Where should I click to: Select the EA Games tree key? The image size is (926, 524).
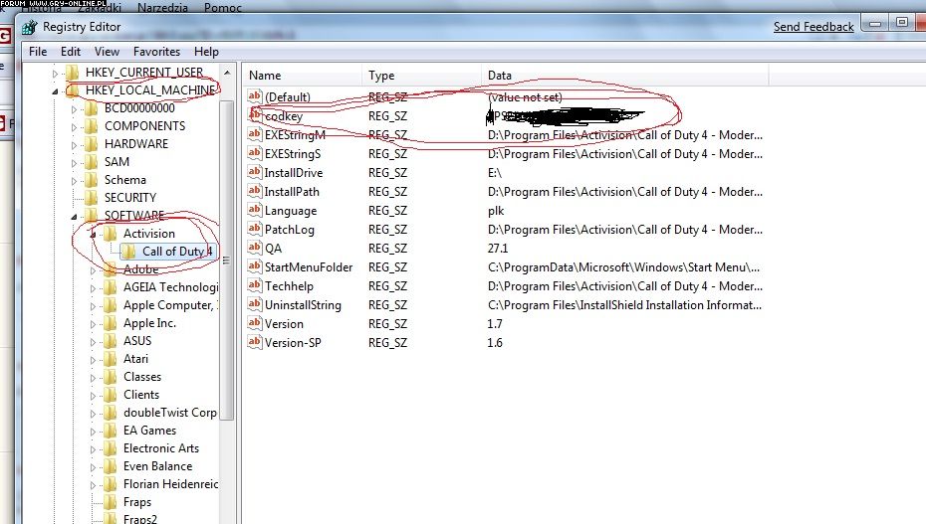[x=149, y=431]
